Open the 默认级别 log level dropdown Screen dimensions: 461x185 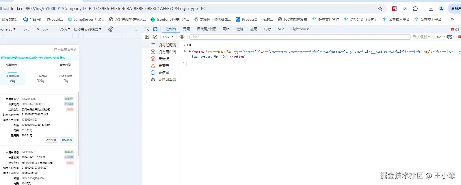pyautogui.click(x=421, y=37)
